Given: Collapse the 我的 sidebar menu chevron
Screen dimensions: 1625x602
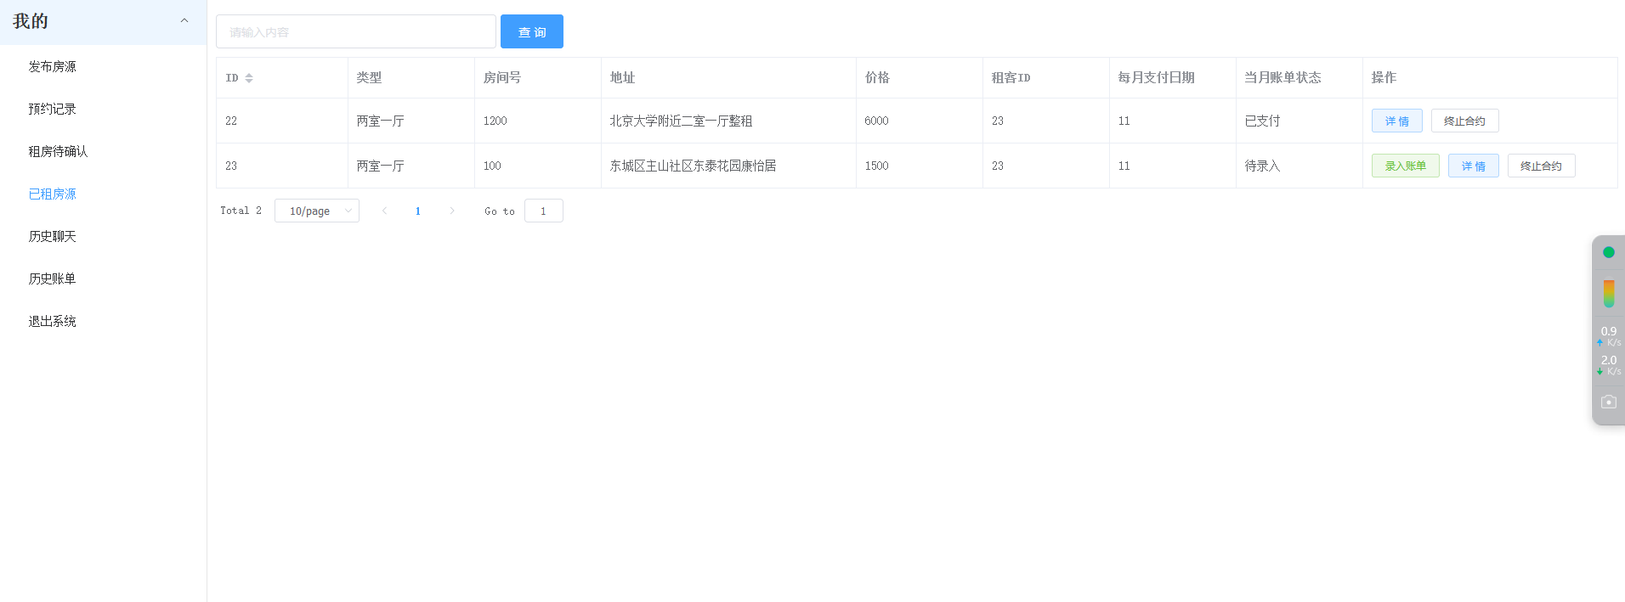Looking at the screenshot, I should tap(184, 20).
